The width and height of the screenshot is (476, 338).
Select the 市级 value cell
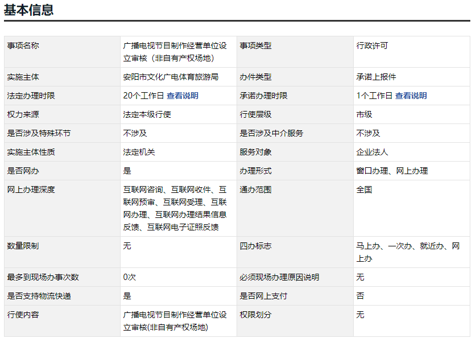[364, 114]
